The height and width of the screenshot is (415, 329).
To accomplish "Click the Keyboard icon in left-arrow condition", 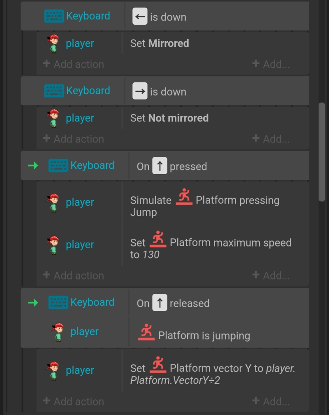I will 54,16.
